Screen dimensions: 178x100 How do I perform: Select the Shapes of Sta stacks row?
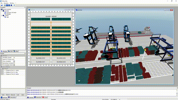[14, 74]
